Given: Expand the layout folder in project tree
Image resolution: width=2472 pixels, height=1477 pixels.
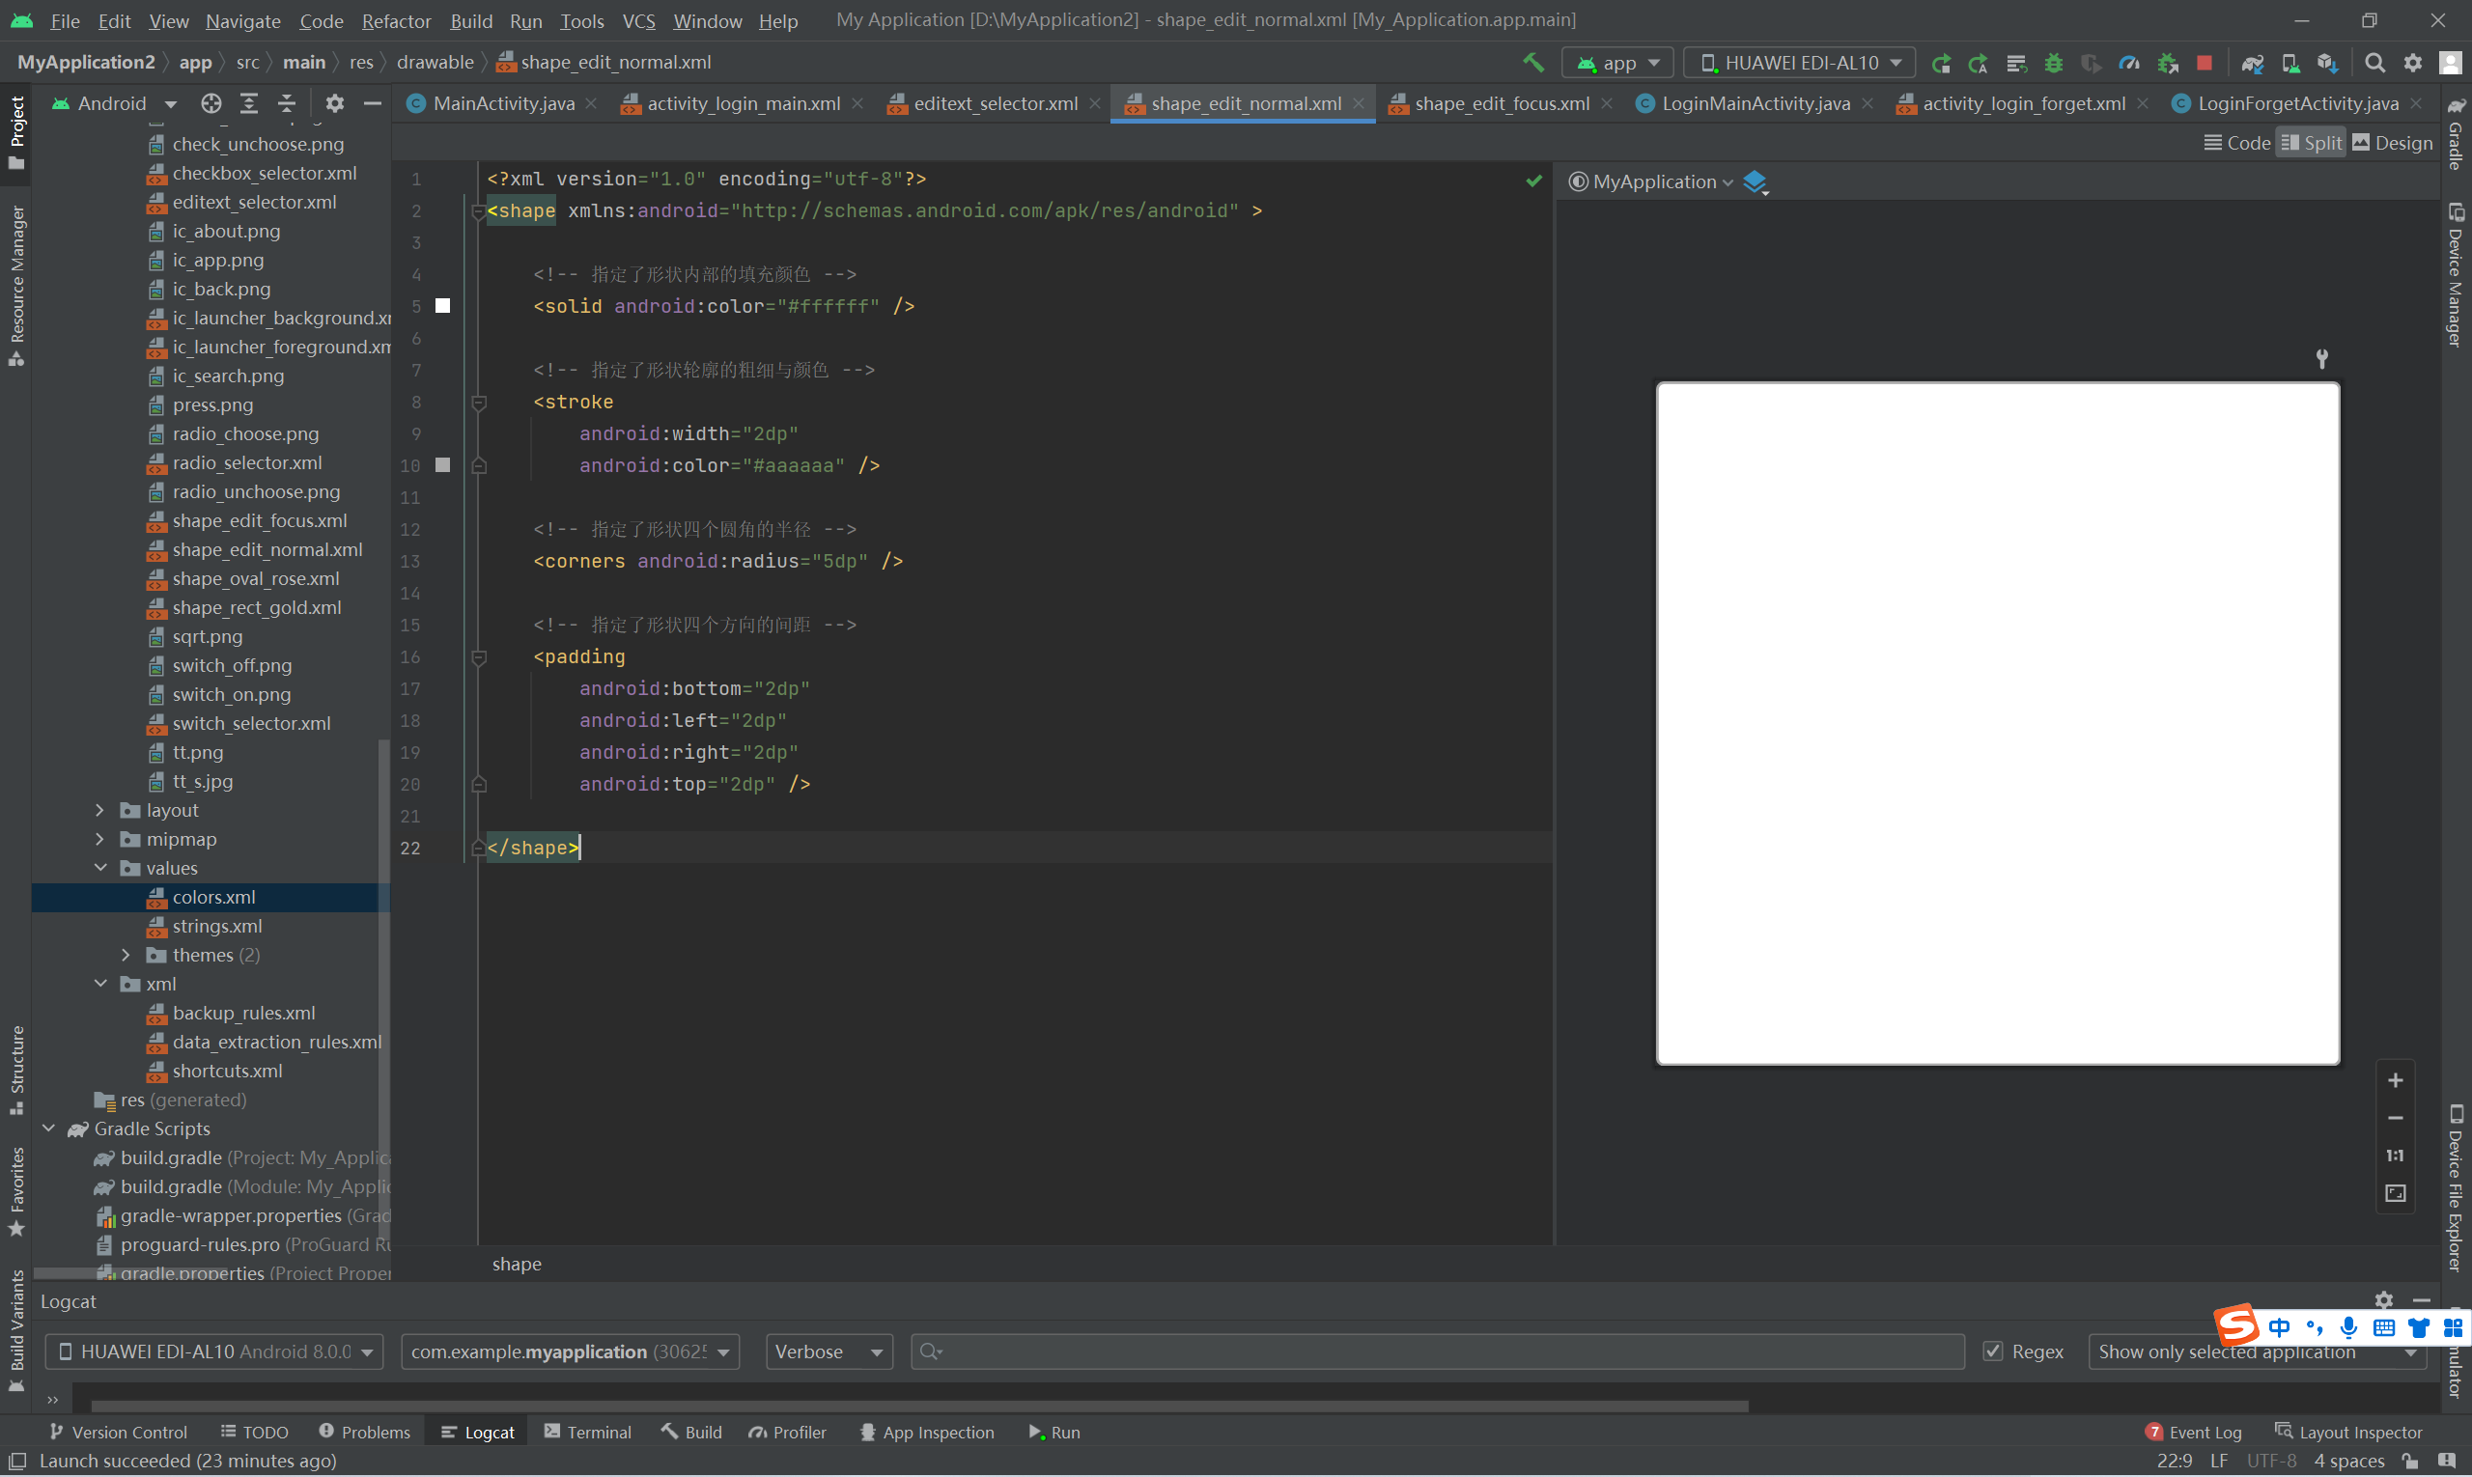Looking at the screenshot, I should click(99, 810).
